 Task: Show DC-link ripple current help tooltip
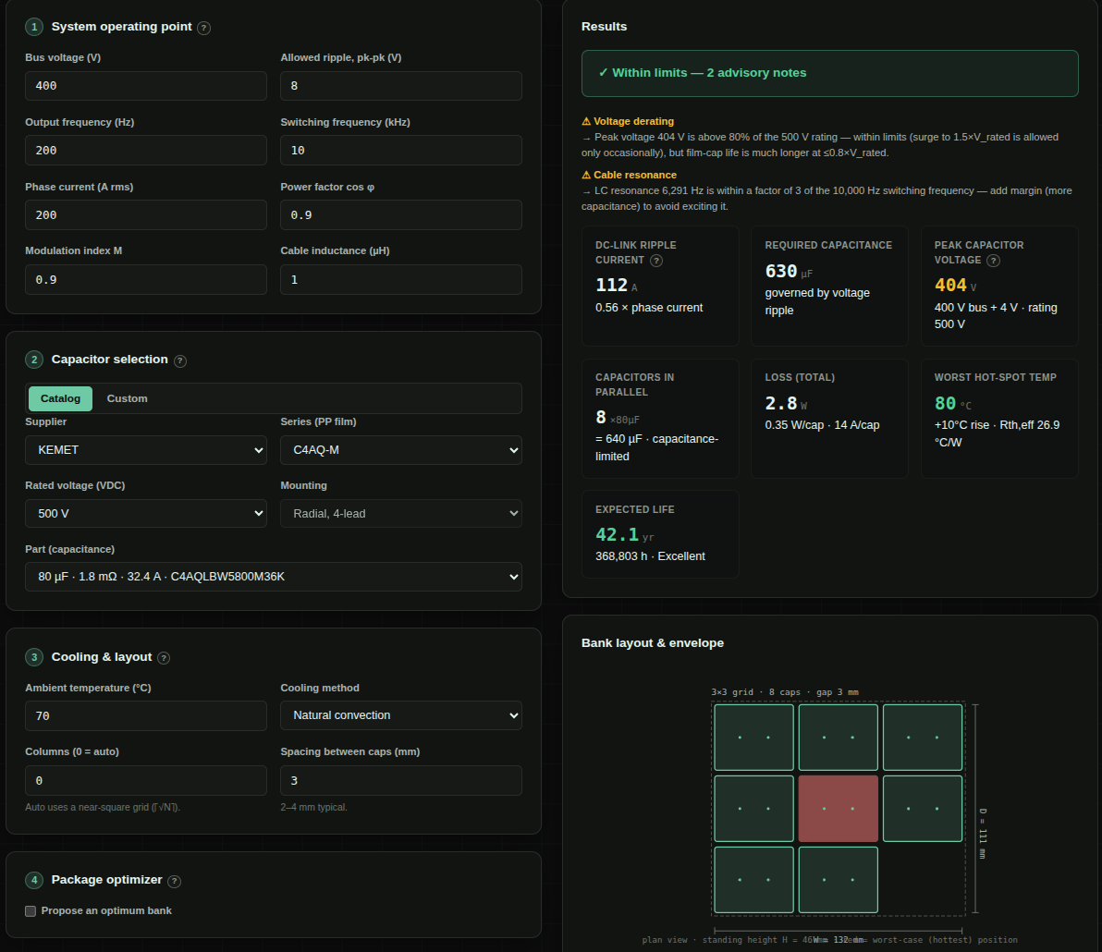pos(655,261)
